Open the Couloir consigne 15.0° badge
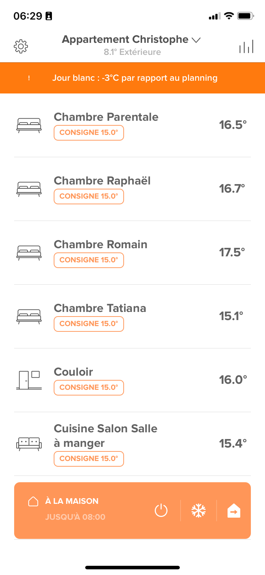This screenshot has height=575, width=265. coord(89,388)
